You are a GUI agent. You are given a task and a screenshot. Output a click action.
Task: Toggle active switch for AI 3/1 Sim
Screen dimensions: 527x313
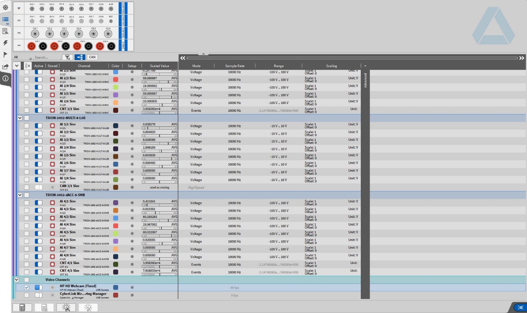click(x=39, y=126)
